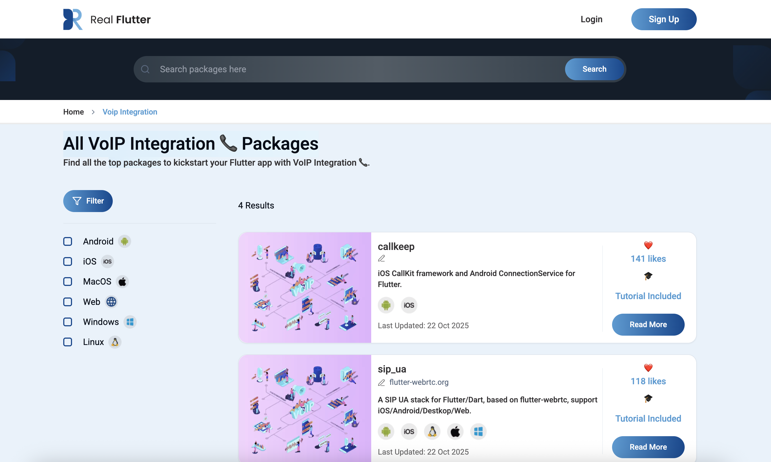Screen dimensions: 771x462
Task: Click graduation cap icon on sip_ua card
Action: [x=648, y=399]
